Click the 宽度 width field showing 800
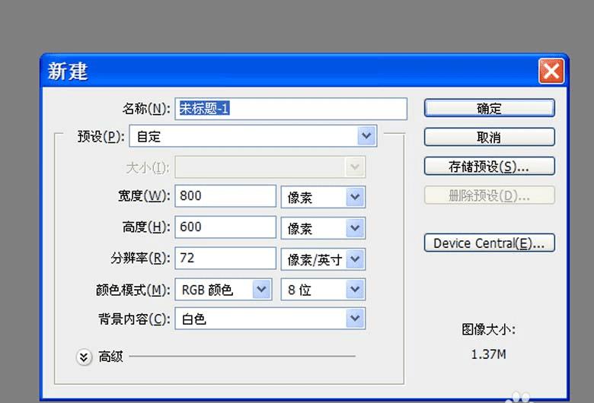The image size is (594, 403). [x=225, y=196]
